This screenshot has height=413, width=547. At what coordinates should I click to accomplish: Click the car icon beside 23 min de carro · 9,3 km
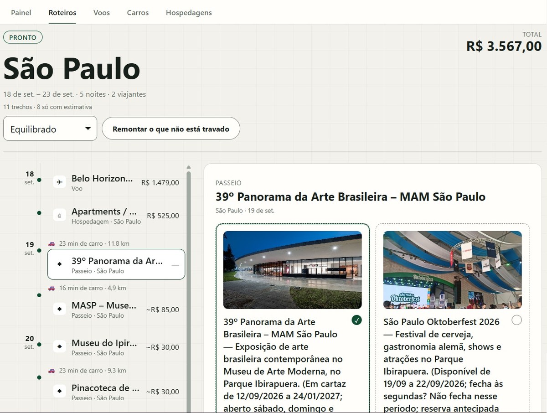click(52, 371)
